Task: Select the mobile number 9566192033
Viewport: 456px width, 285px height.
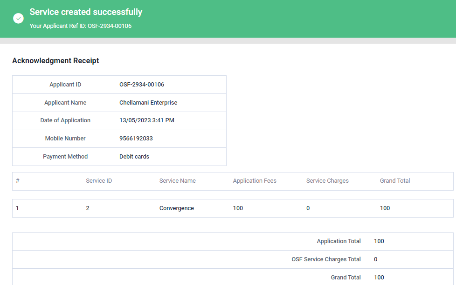Action: tap(136, 139)
